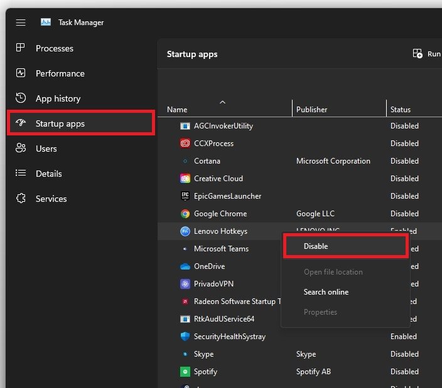Click the SecurityHealthSystray shield icon
Image resolution: width=442 pixels, height=388 pixels.
pos(185,337)
